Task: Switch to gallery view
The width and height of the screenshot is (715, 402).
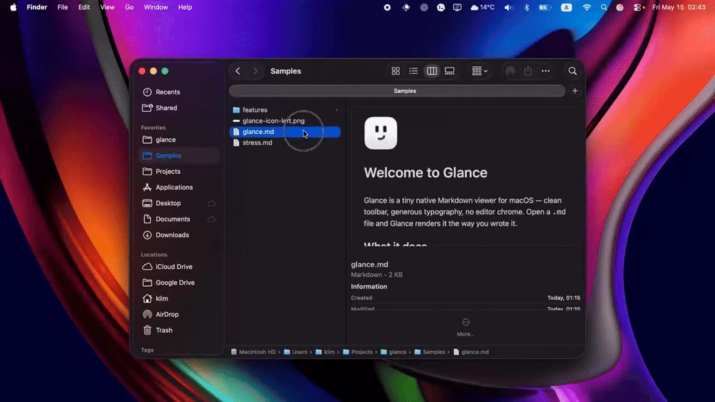Action: [450, 71]
